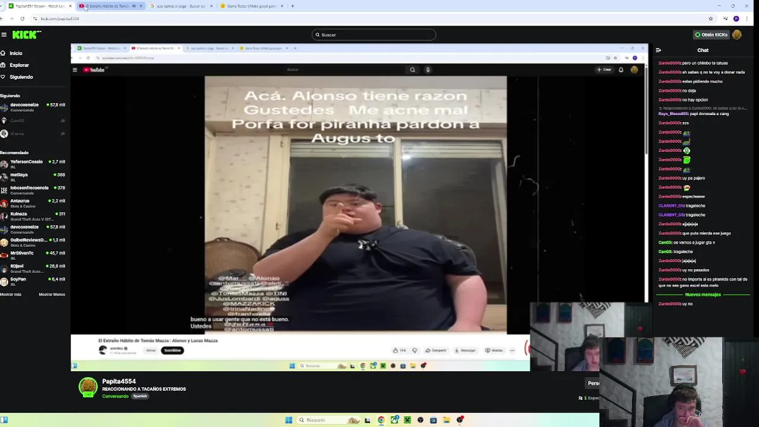The width and height of the screenshot is (759, 427).
Task: Open MrStivenTc recommended channel
Action: click(33, 256)
